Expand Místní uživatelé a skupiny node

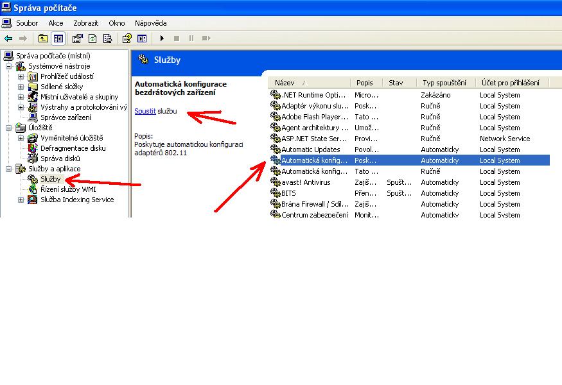click(x=21, y=97)
